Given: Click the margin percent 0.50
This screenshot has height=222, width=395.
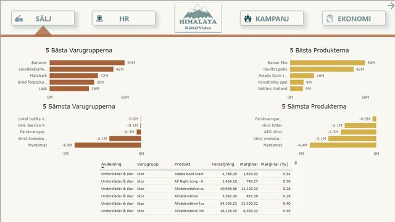Looking at the screenshot, I should click(286, 181).
